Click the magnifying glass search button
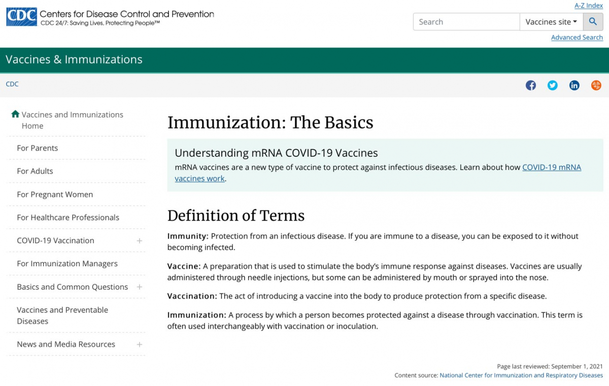This screenshot has width=609, height=386. point(593,22)
